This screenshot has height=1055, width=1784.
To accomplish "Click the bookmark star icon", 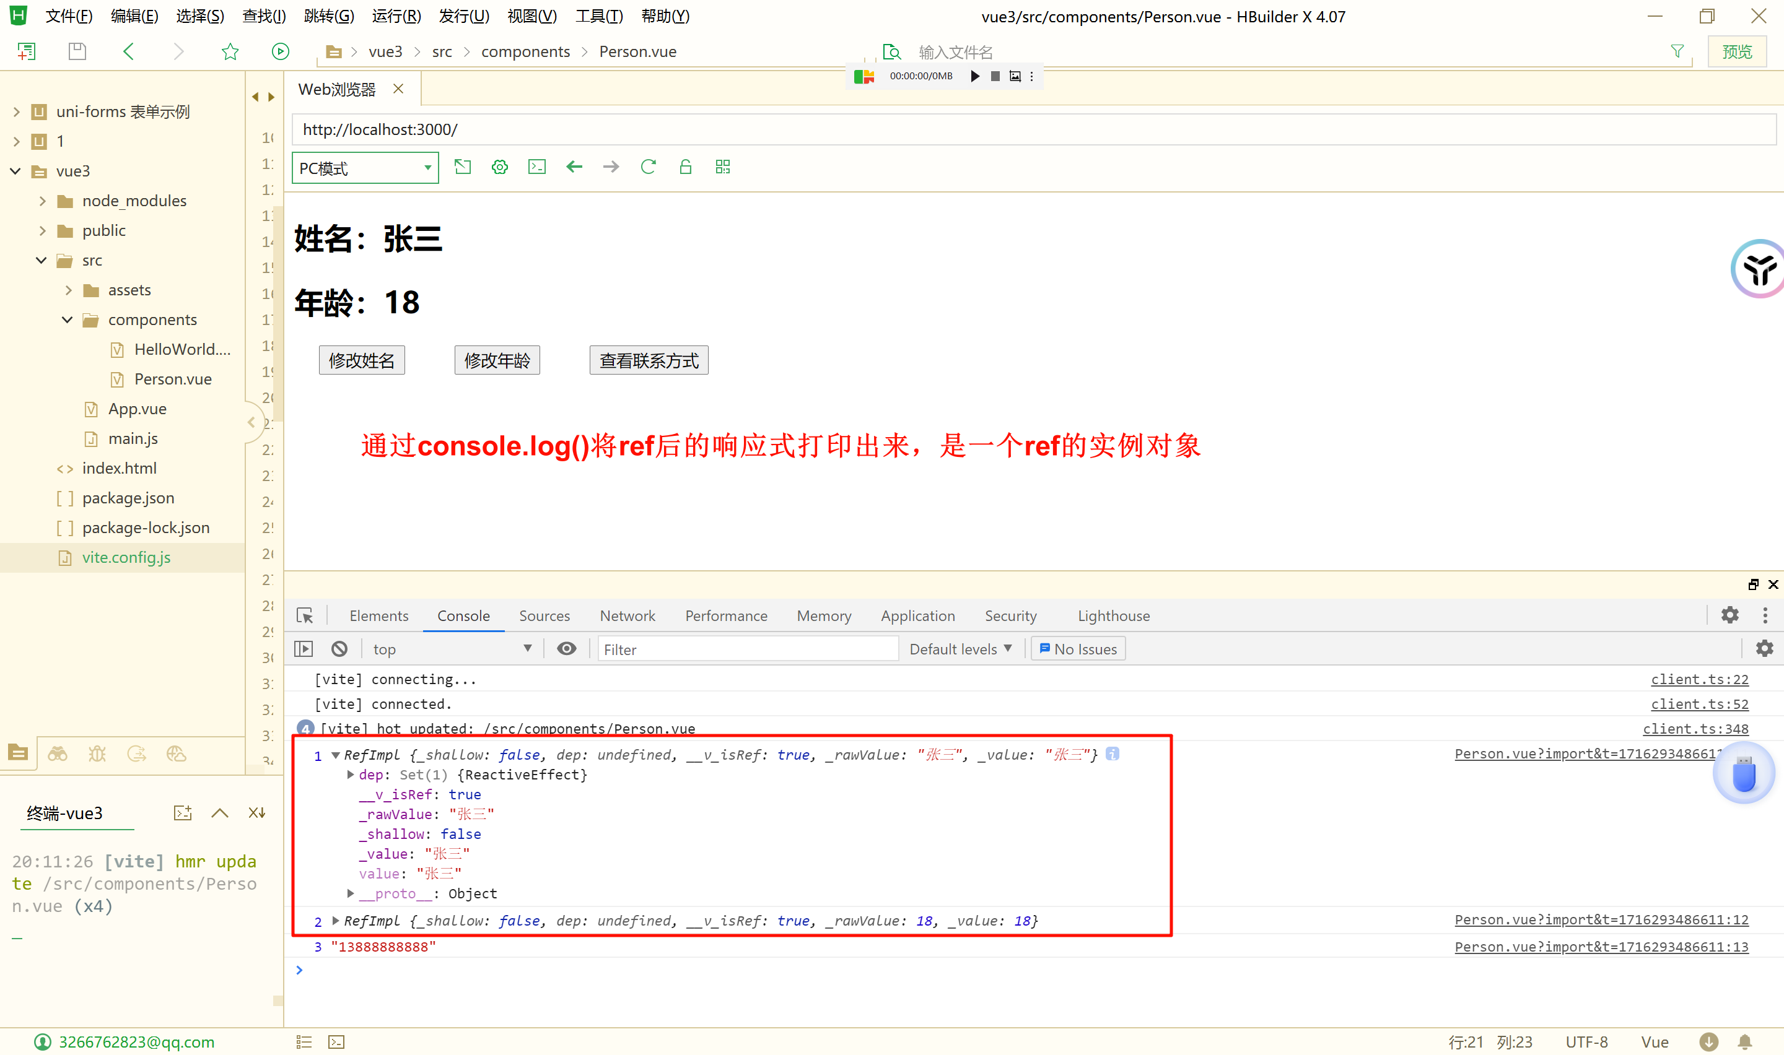I will 230,51.
